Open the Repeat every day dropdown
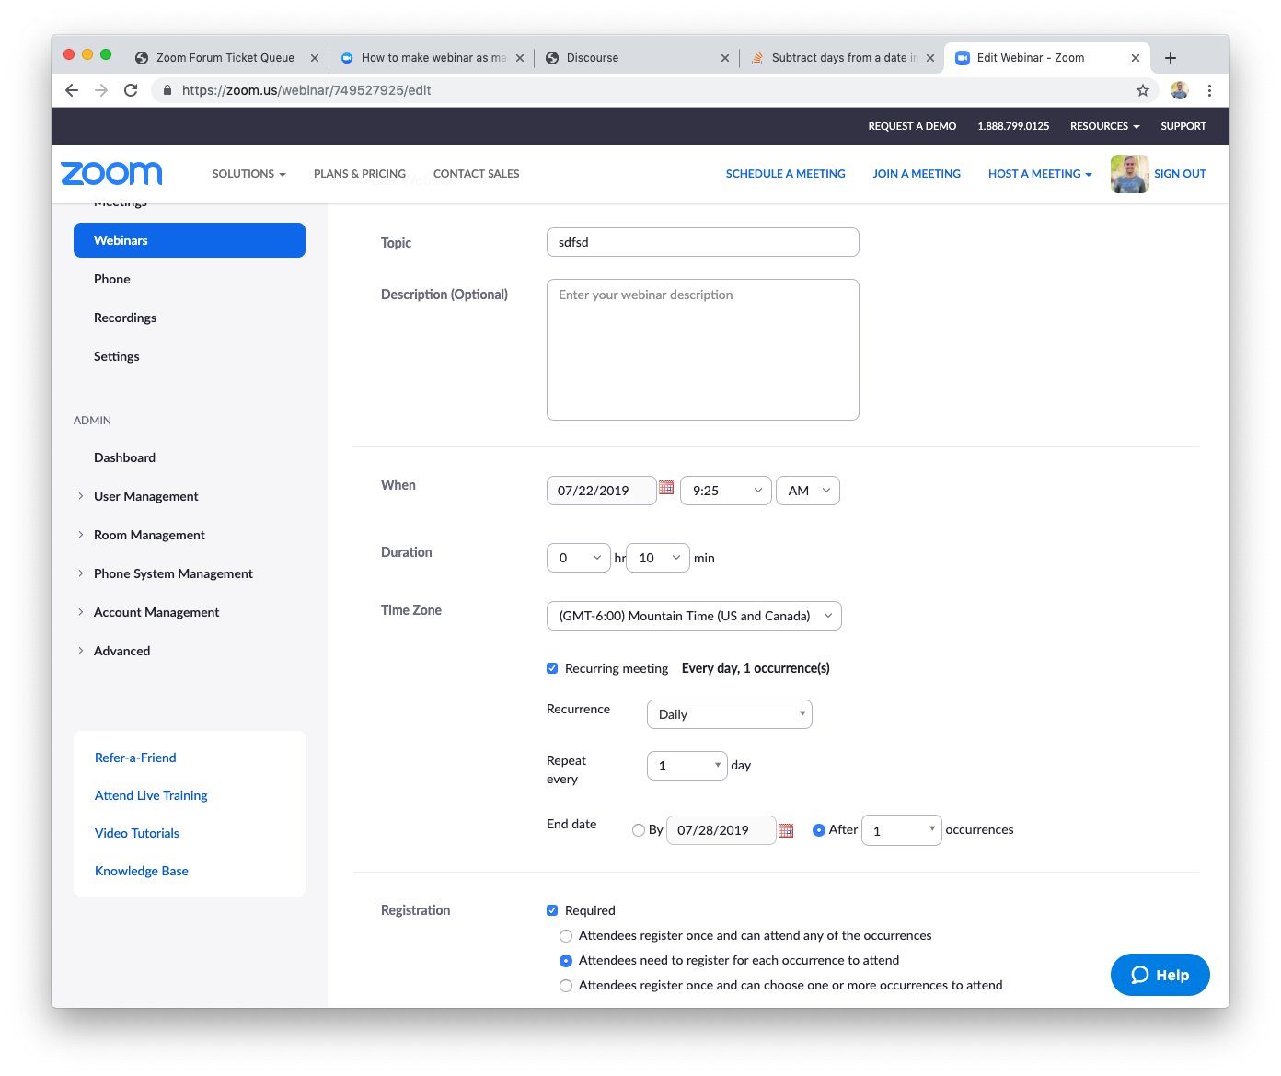Viewport: 1281px width, 1076px height. pos(687,766)
